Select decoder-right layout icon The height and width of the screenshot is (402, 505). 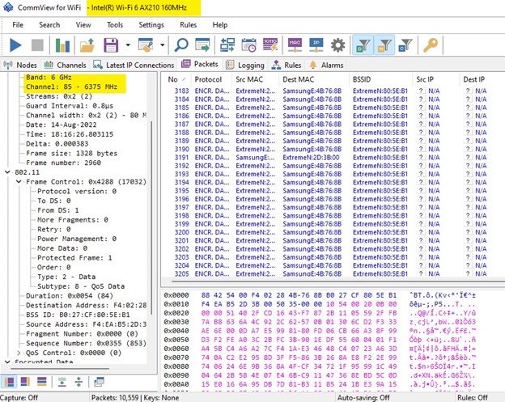25,382
